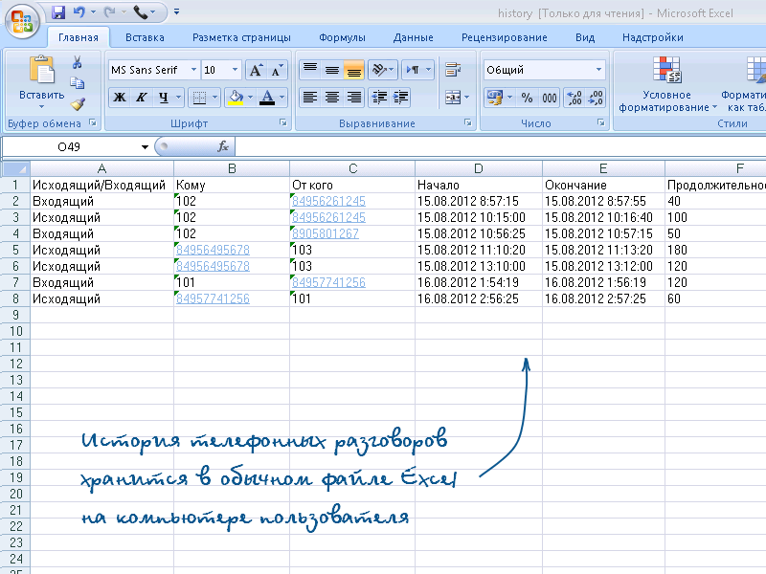Toggle underline (Ч) formatting
766x574 pixels.
[x=164, y=98]
